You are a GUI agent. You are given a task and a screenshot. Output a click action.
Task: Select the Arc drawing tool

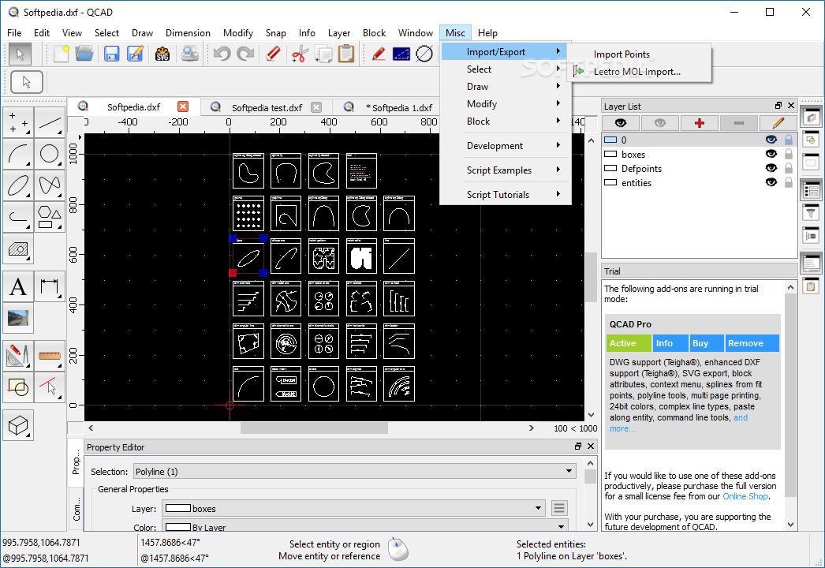18,155
